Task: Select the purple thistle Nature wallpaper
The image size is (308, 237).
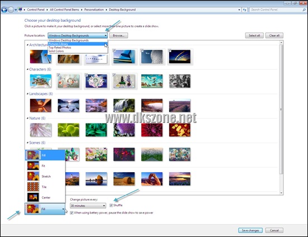Action: [124, 130]
